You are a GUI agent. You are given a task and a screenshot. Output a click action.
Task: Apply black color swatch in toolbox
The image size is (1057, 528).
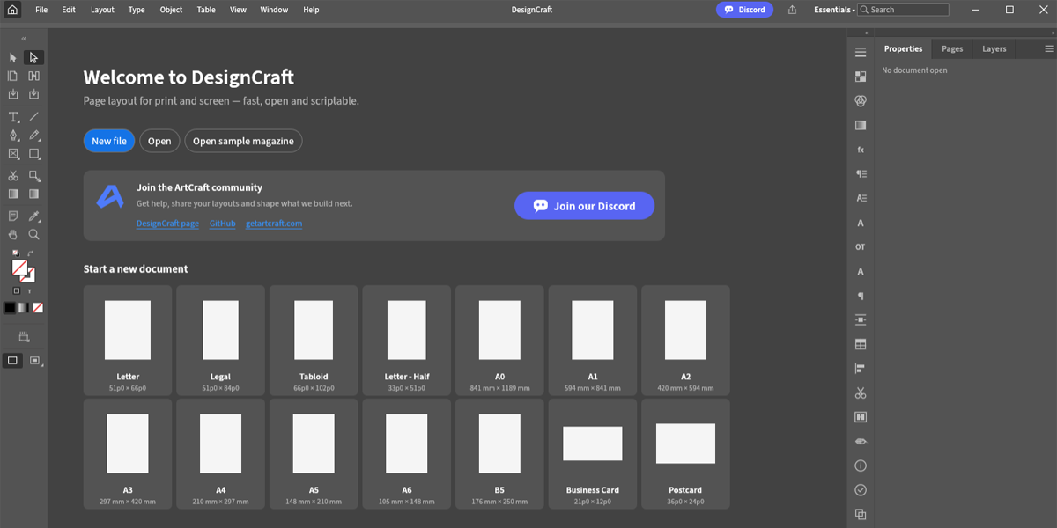[x=10, y=308]
